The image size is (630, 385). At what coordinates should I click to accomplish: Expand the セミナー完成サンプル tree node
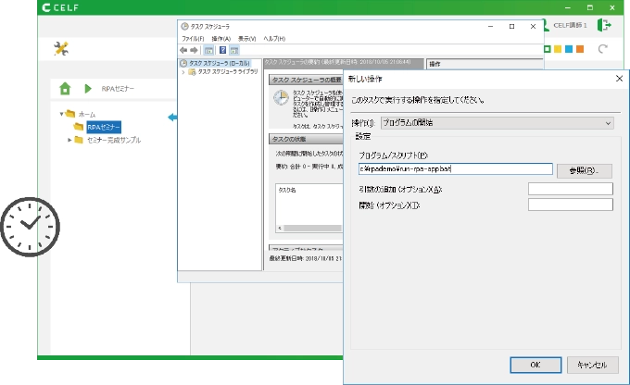click(69, 140)
